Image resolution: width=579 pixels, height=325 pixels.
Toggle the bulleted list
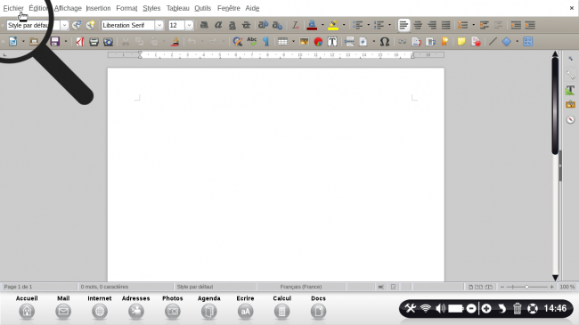coord(357,25)
